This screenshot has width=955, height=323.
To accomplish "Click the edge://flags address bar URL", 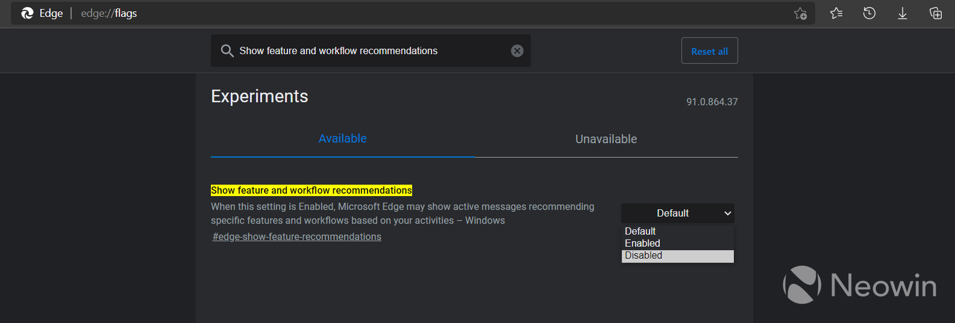I will click(109, 13).
